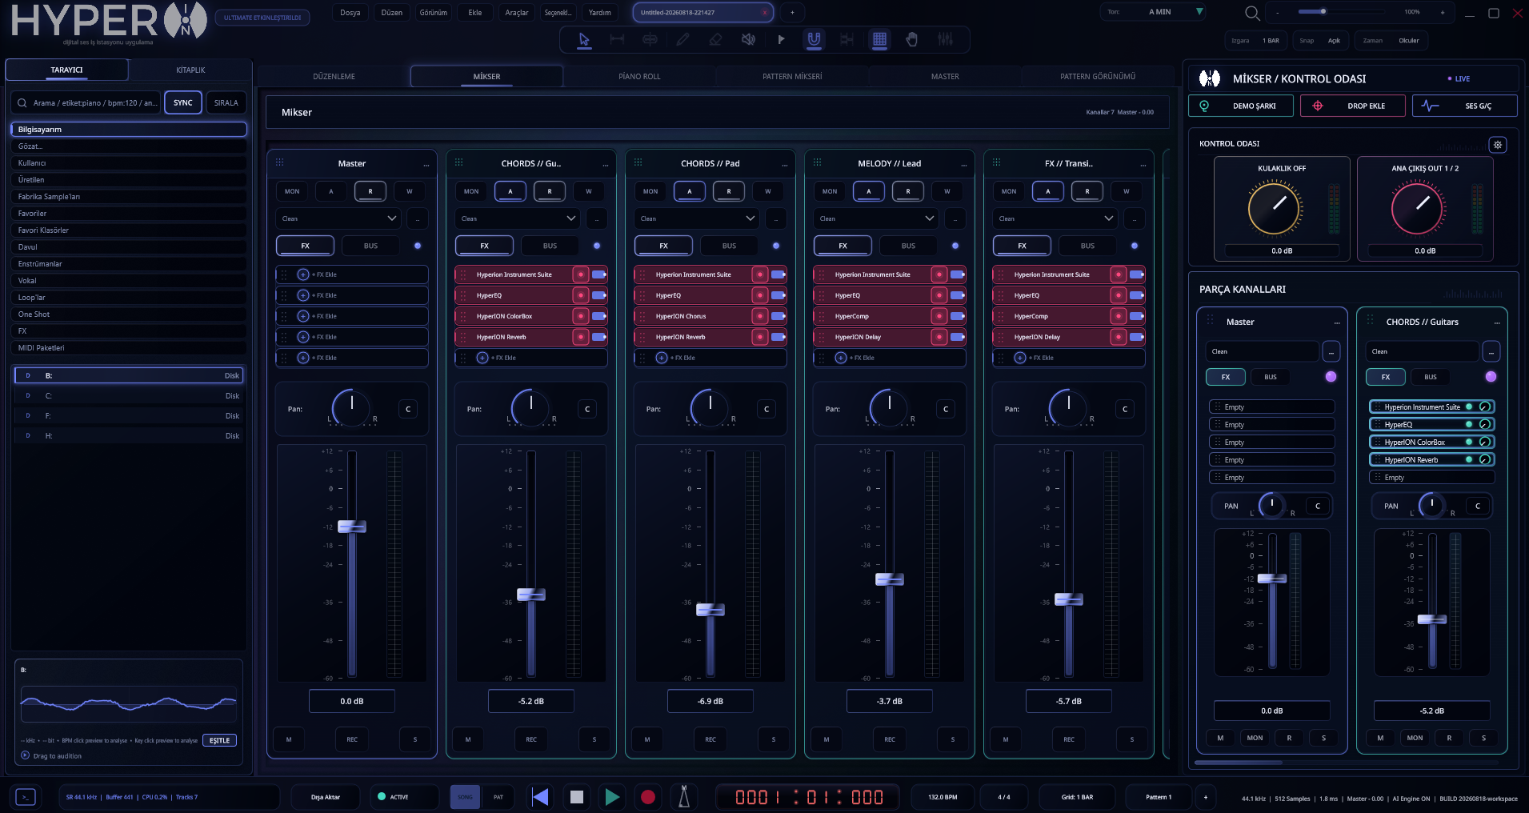Open the search magnifier icon at top
This screenshot has height=813, width=1529.
tap(1252, 13)
